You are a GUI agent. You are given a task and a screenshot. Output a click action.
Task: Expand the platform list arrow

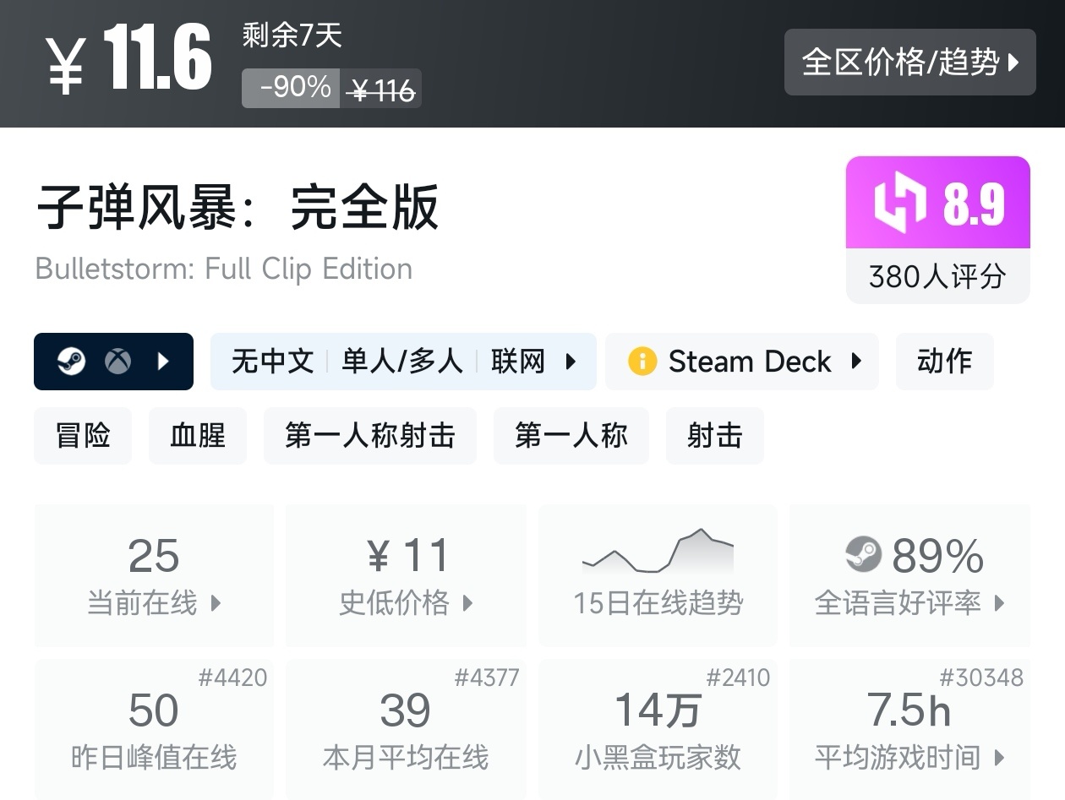[x=164, y=362]
